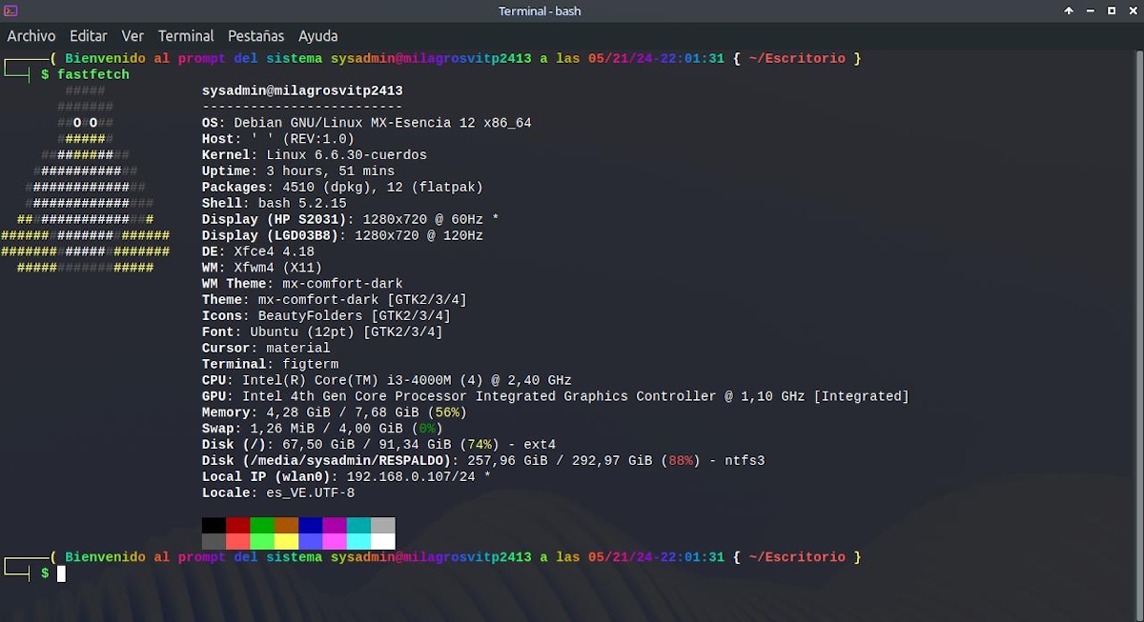Click '~/Escritorio' in the bottom prompt line

tap(797, 557)
